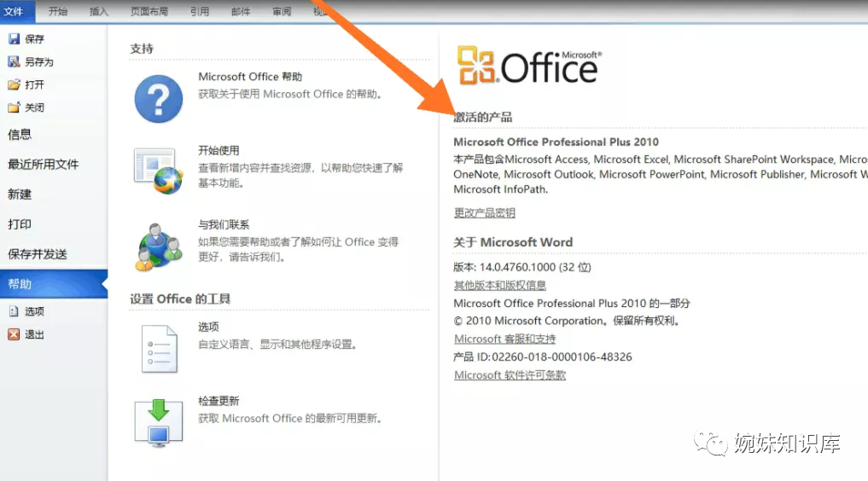Viewport: 868px width, 481px height.
Task: Click the Options (选项) icon in sidebar
Action: pyautogui.click(x=14, y=311)
